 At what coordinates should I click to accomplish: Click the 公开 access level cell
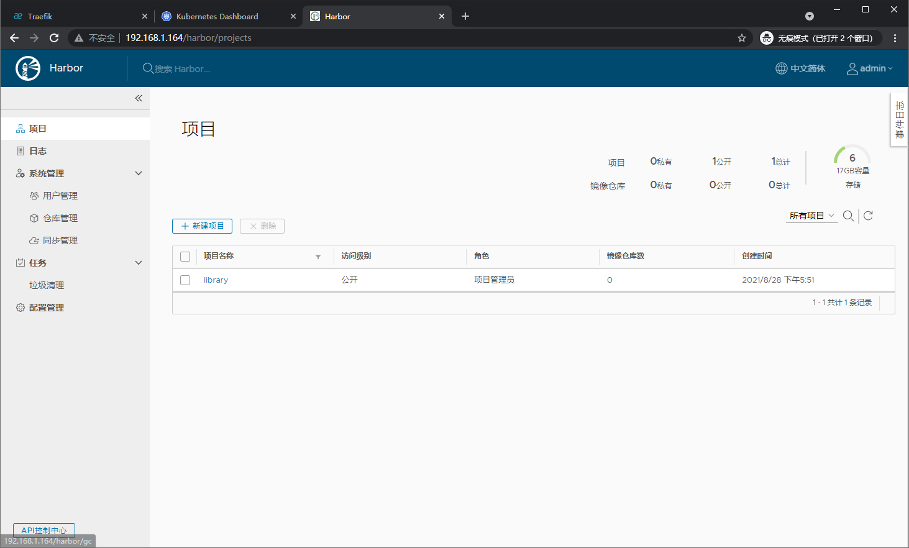[349, 280]
